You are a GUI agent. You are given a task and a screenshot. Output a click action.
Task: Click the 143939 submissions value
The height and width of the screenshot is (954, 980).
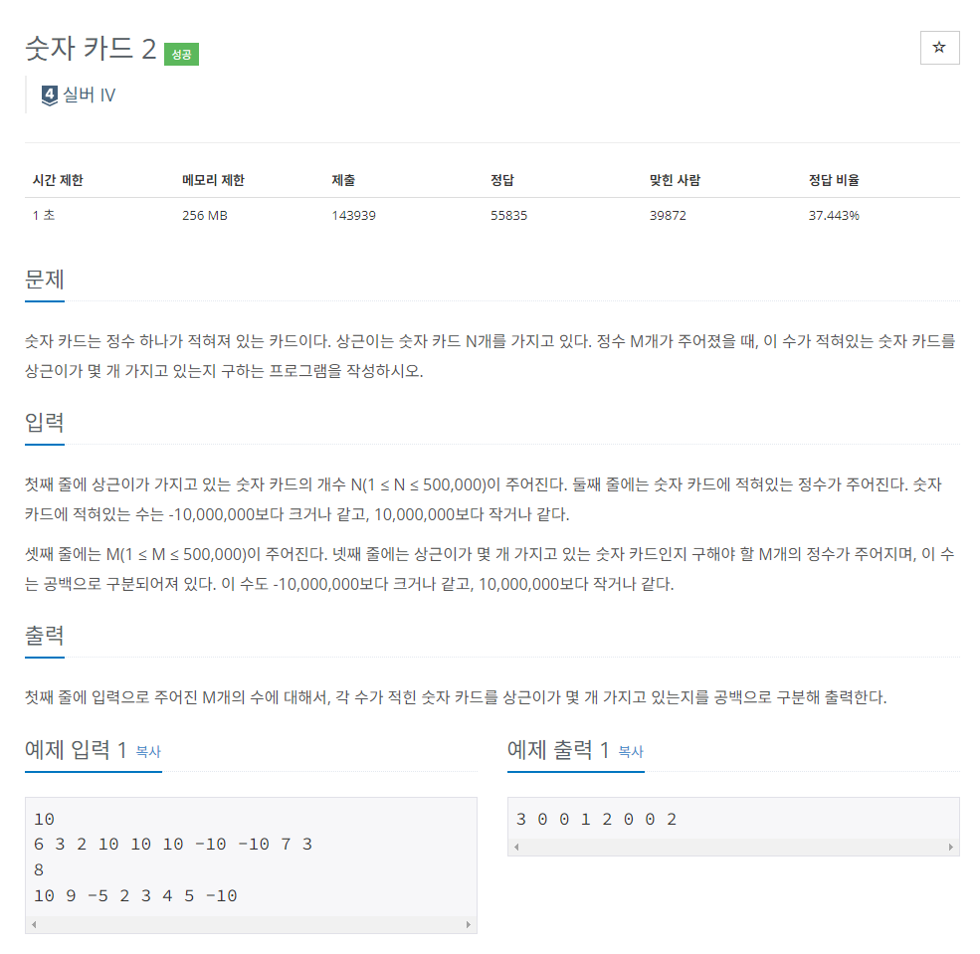(x=353, y=215)
